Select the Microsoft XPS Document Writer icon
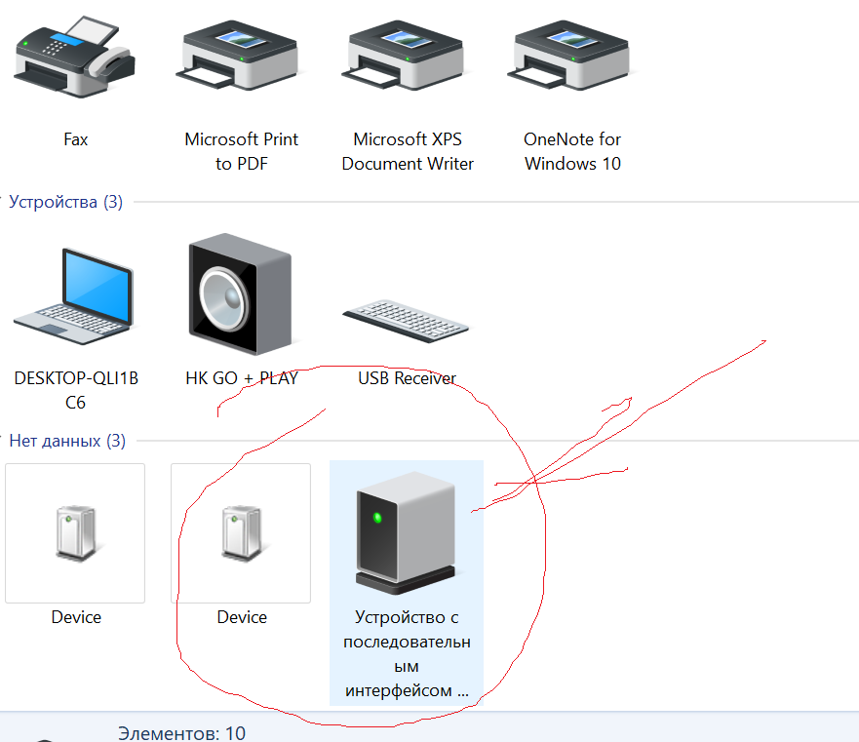The height and width of the screenshot is (742, 859). (407, 59)
